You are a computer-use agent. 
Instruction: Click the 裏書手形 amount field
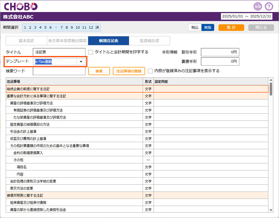point(220,61)
